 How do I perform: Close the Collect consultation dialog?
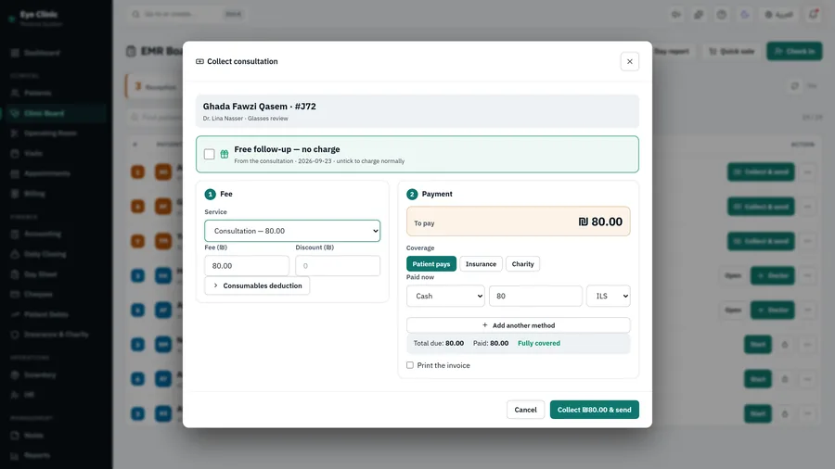tap(629, 62)
